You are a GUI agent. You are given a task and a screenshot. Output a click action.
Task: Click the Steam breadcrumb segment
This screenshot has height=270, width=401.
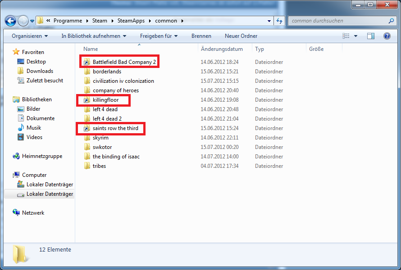click(100, 21)
